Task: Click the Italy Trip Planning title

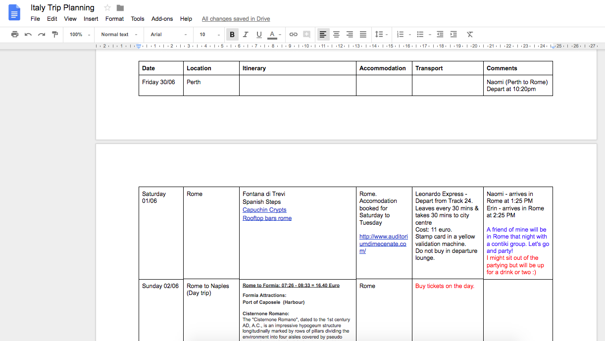Action: (62, 8)
